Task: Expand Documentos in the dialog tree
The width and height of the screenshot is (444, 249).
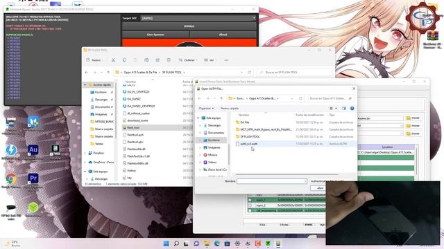Action: (x=200, y=133)
